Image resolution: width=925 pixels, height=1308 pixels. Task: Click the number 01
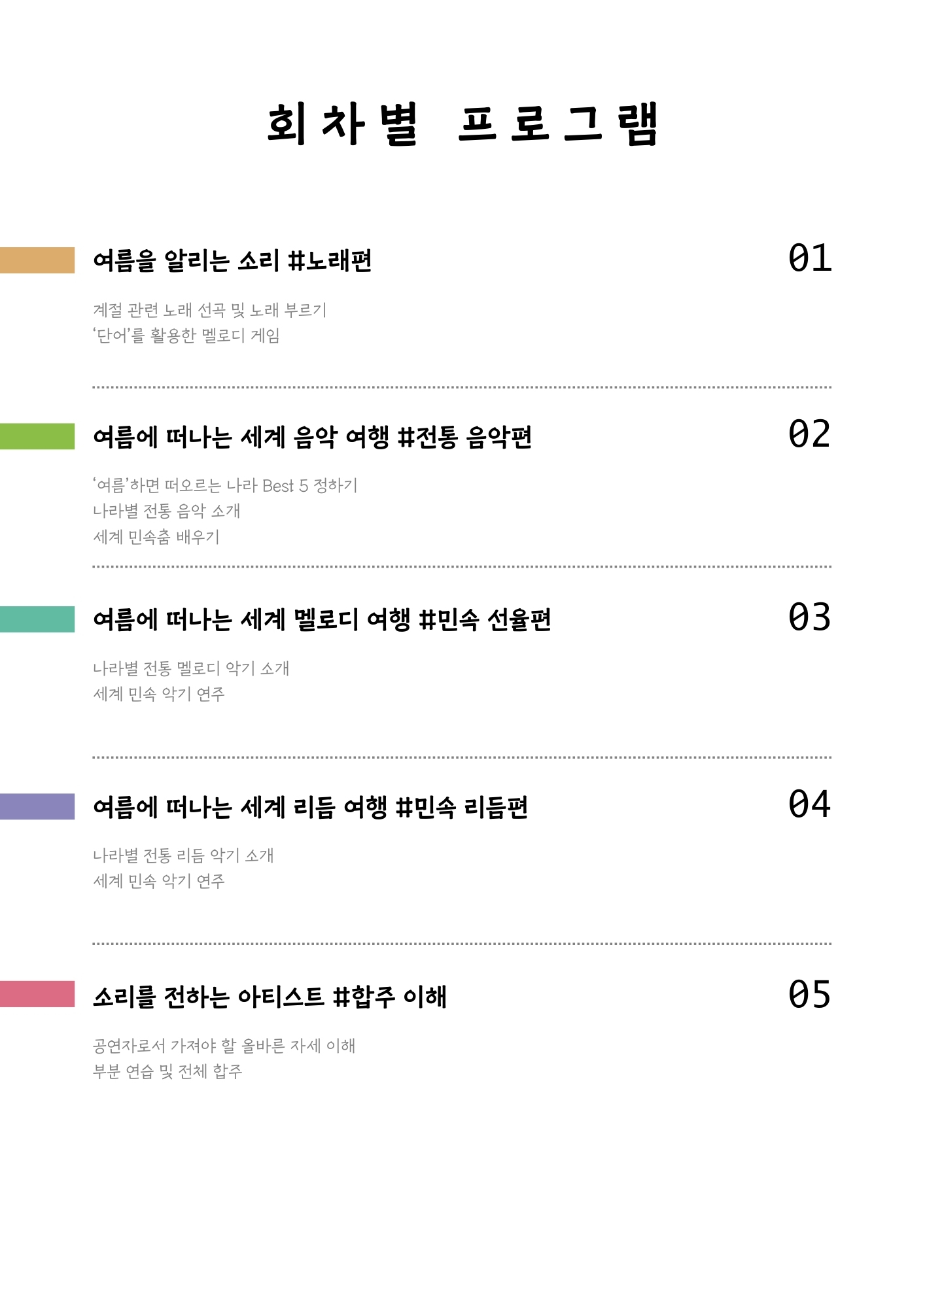click(x=810, y=258)
